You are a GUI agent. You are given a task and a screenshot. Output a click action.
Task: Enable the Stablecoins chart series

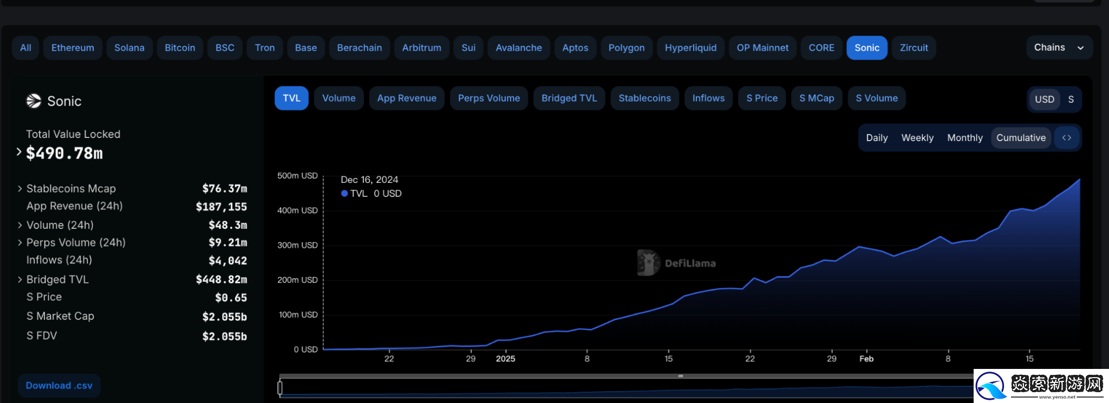tap(644, 98)
